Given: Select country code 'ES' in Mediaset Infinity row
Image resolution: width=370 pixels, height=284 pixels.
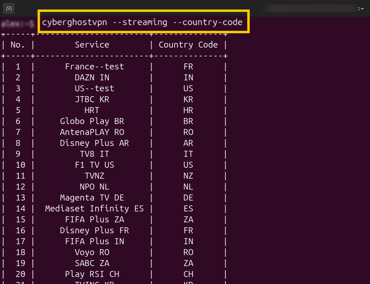Looking at the screenshot, I should (188, 209).
